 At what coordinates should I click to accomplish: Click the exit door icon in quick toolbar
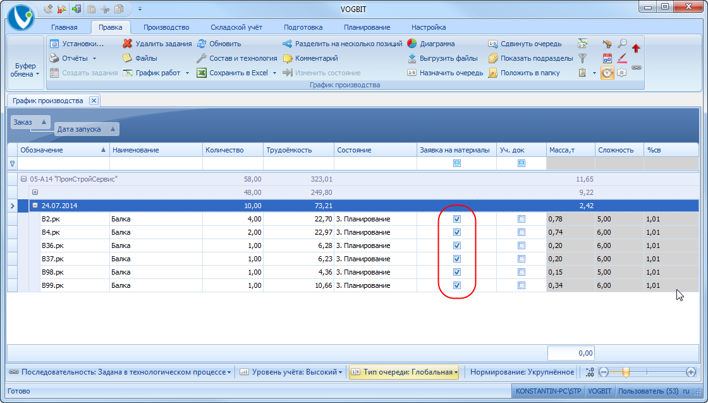[76, 9]
